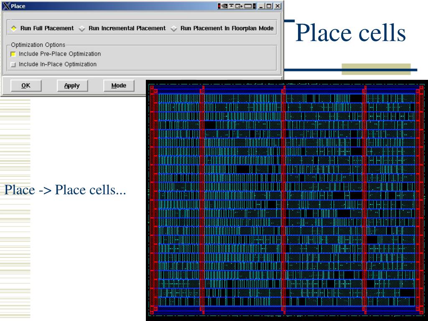The height and width of the screenshot is (321, 428).
Task: Click the Optimization Options group label
Action: point(38,44)
